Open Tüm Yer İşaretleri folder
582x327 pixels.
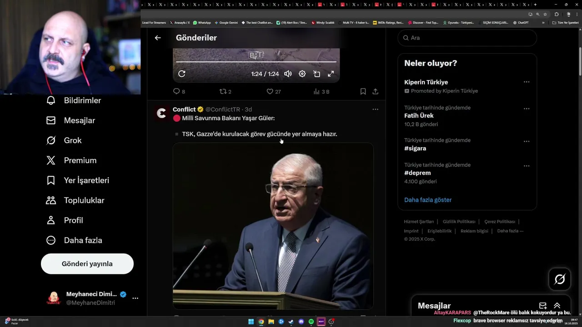pyautogui.click(x=566, y=22)
